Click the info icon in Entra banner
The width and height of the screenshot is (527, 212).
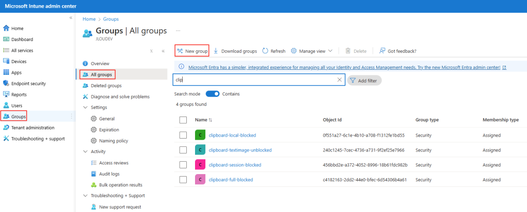tap(181, 67)
